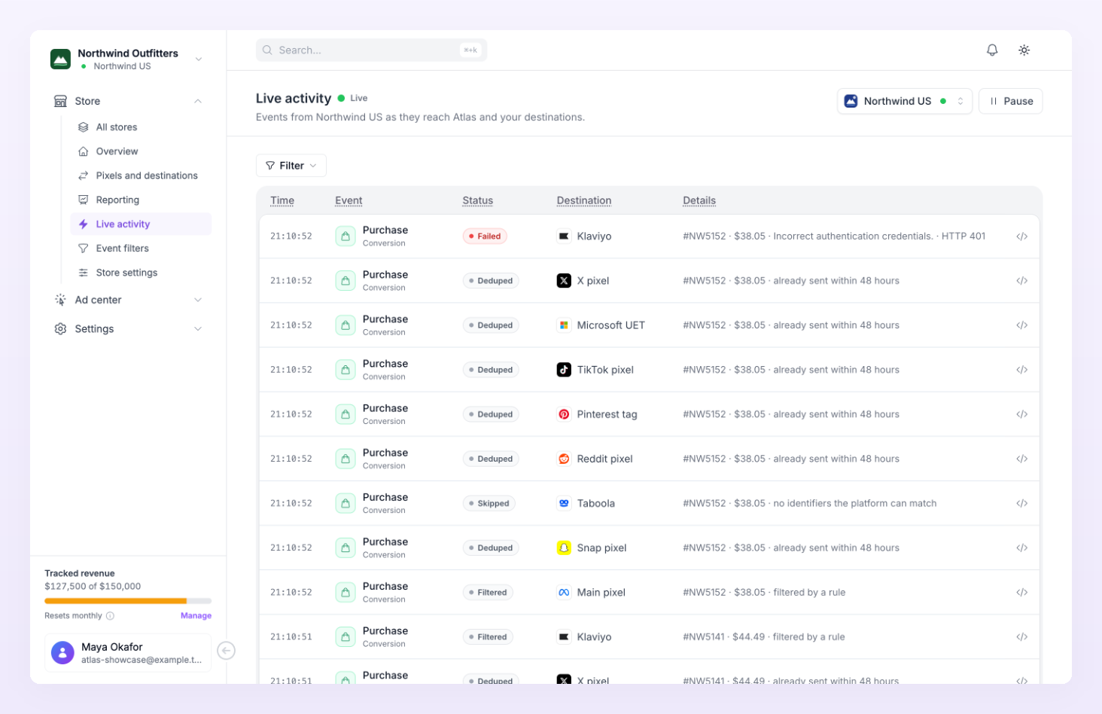The width and height of the screenshot is (1102, 714).
Task: Click the Manage link
Action: (196, 616)
